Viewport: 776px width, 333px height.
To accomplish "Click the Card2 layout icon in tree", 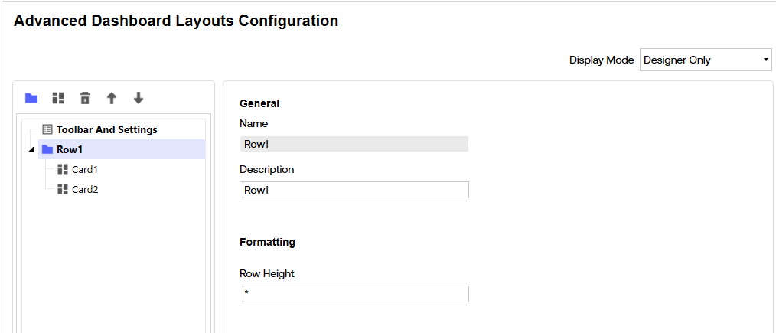I will point(63,189).
